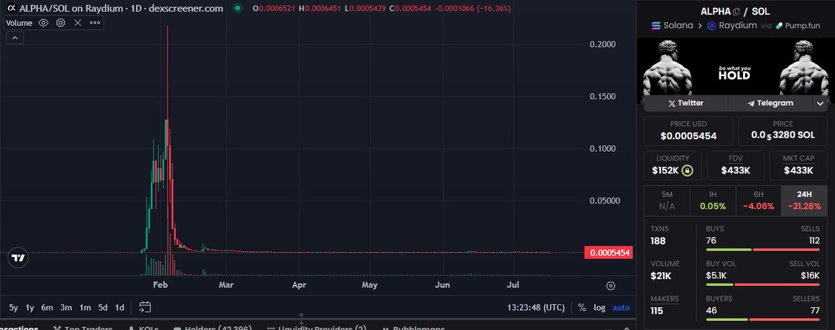Click the BUYERS 46 value
The height and width of the screenshot is (330, 835).
pyautogui.click(x=712, y=311)
